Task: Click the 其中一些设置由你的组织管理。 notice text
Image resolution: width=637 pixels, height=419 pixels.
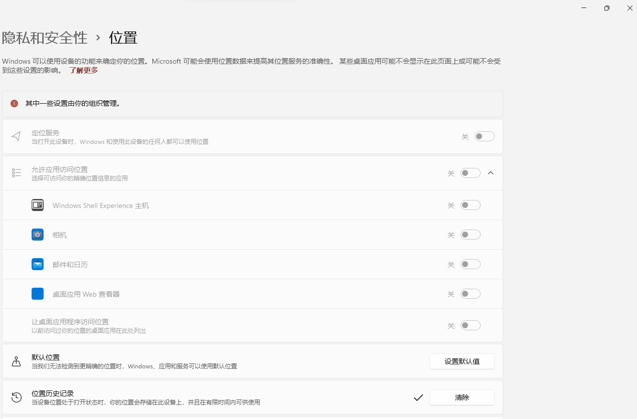Action: pyautogui.click(x=73, y=104)
